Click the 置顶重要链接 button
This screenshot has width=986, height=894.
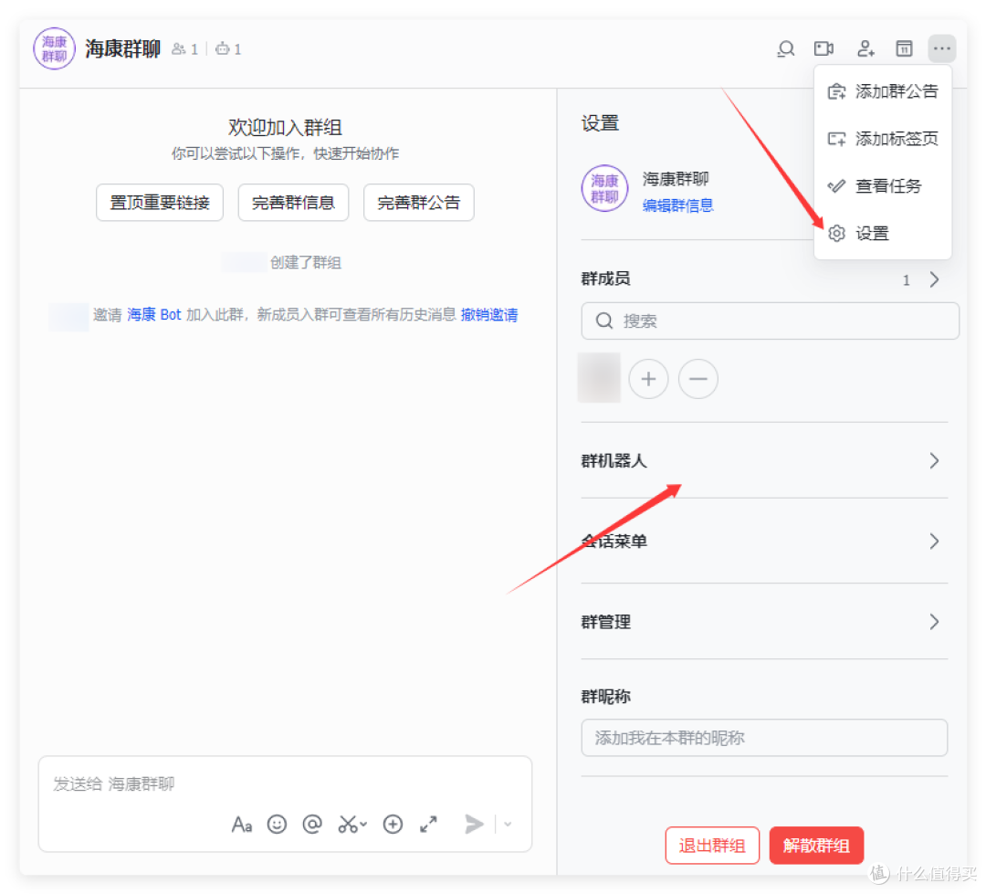pos(160,203)
